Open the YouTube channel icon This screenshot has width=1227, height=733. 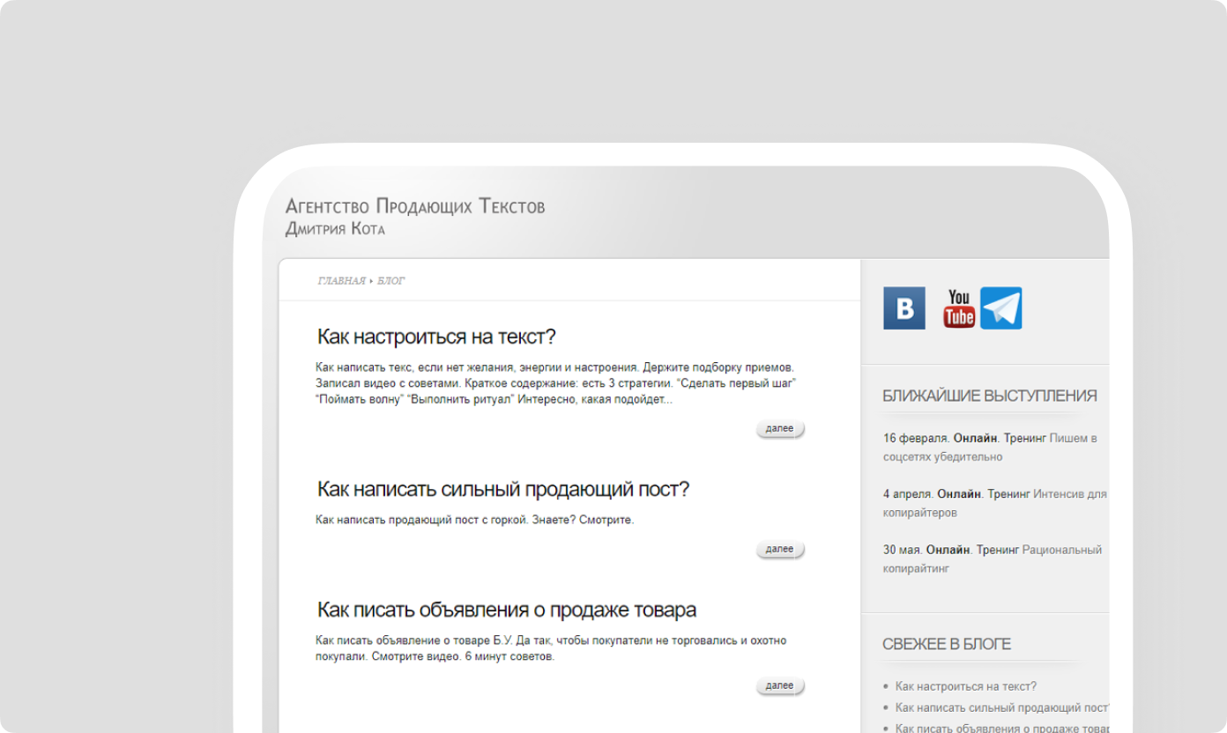pos(959,308)
